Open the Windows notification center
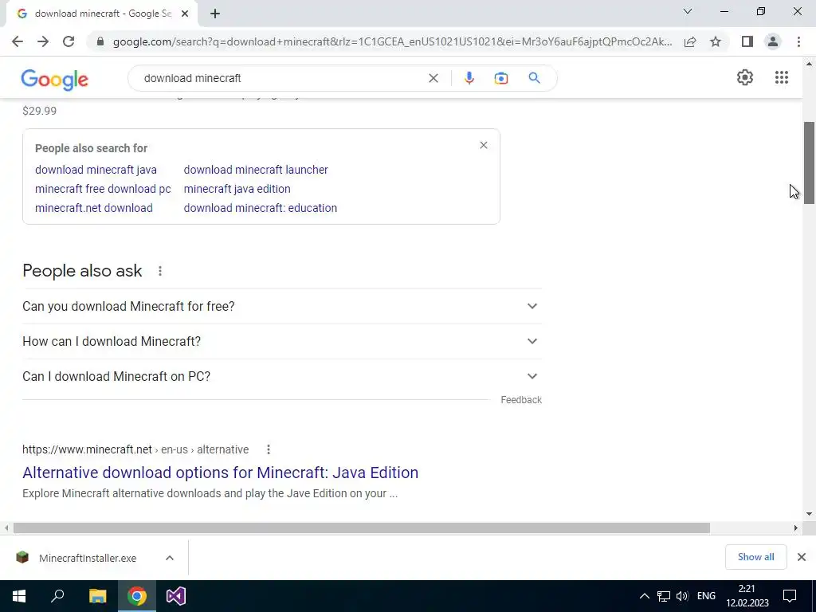 tap(790, 596)
